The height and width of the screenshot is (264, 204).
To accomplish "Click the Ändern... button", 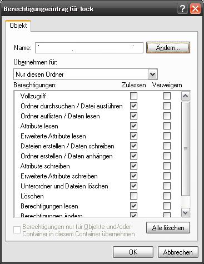I will (168, 48).
